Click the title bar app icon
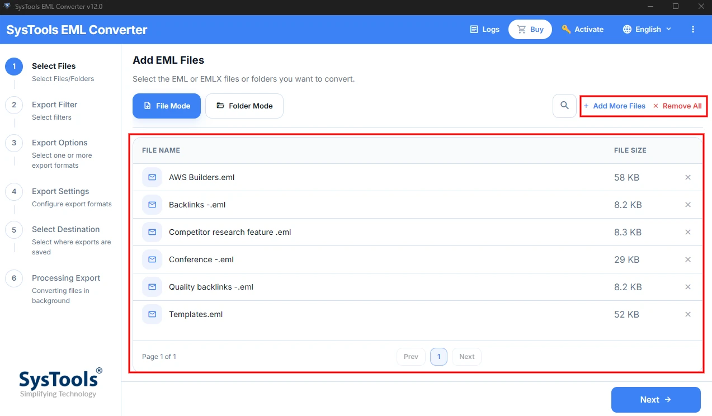The image size is (712, 416). pos(7,6)
